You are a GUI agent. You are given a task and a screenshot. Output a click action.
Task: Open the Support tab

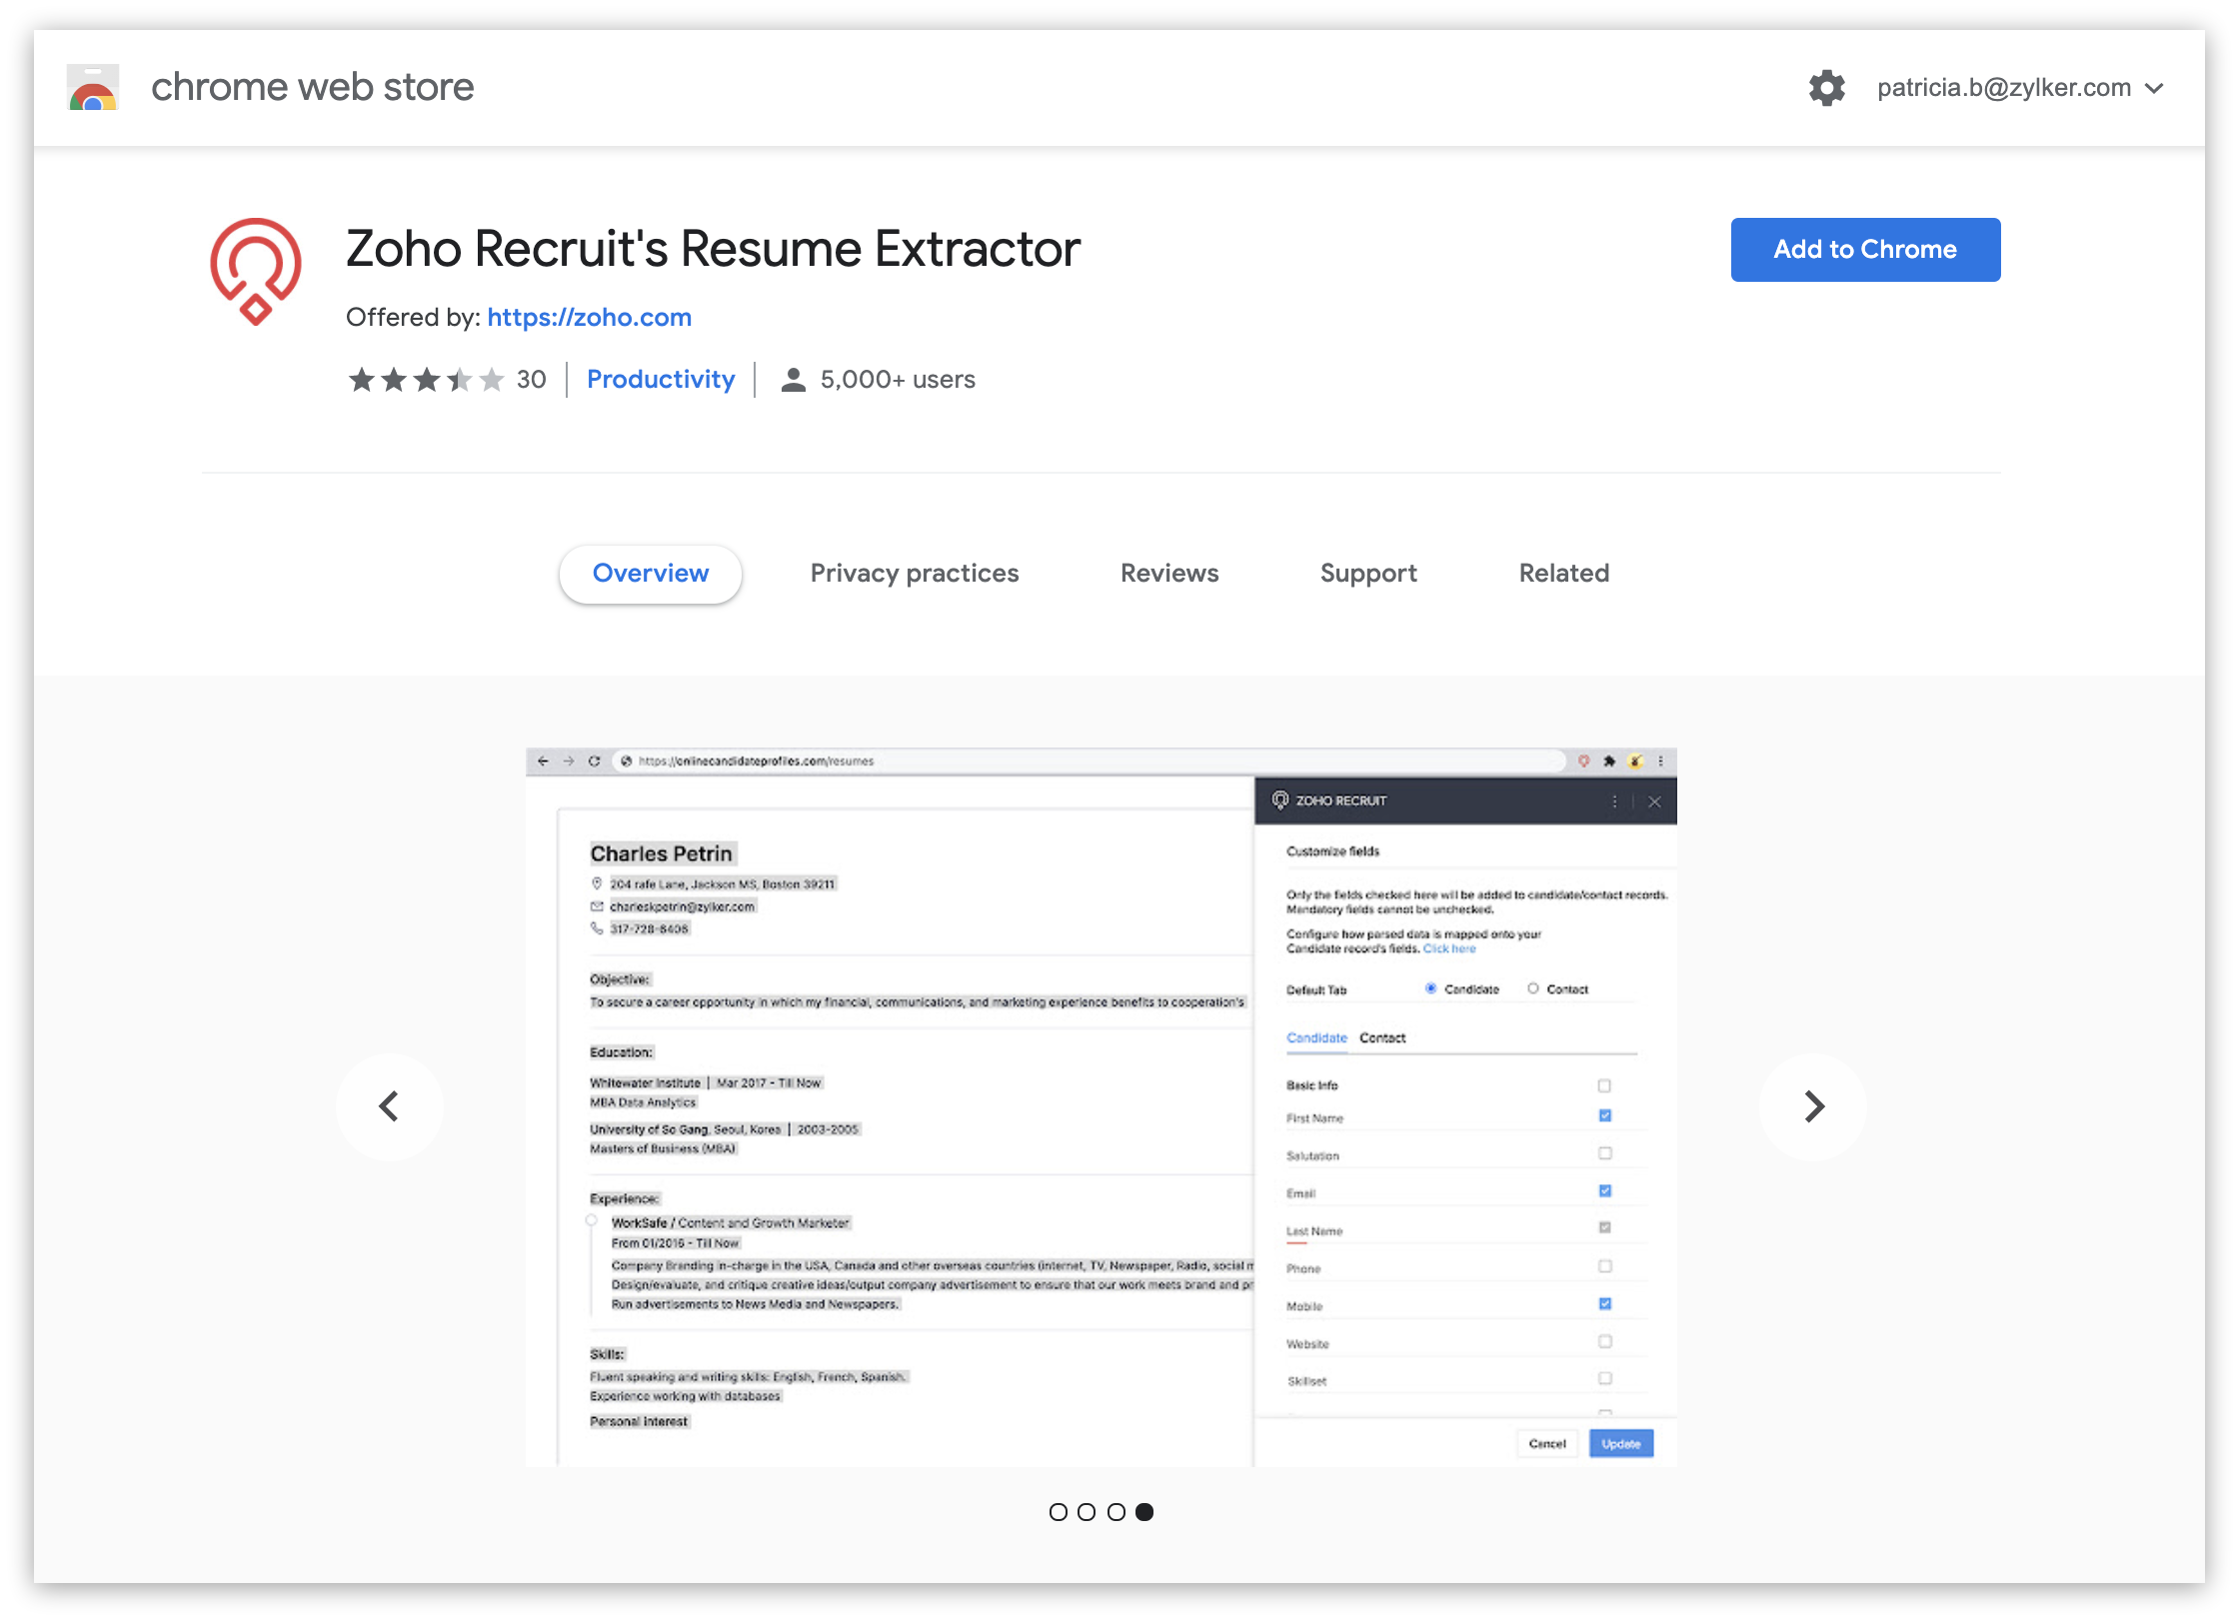(x=1367, y=574)
